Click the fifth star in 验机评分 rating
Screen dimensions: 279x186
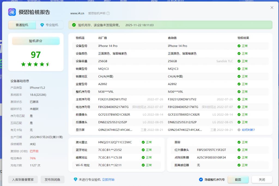click(48, 64)
